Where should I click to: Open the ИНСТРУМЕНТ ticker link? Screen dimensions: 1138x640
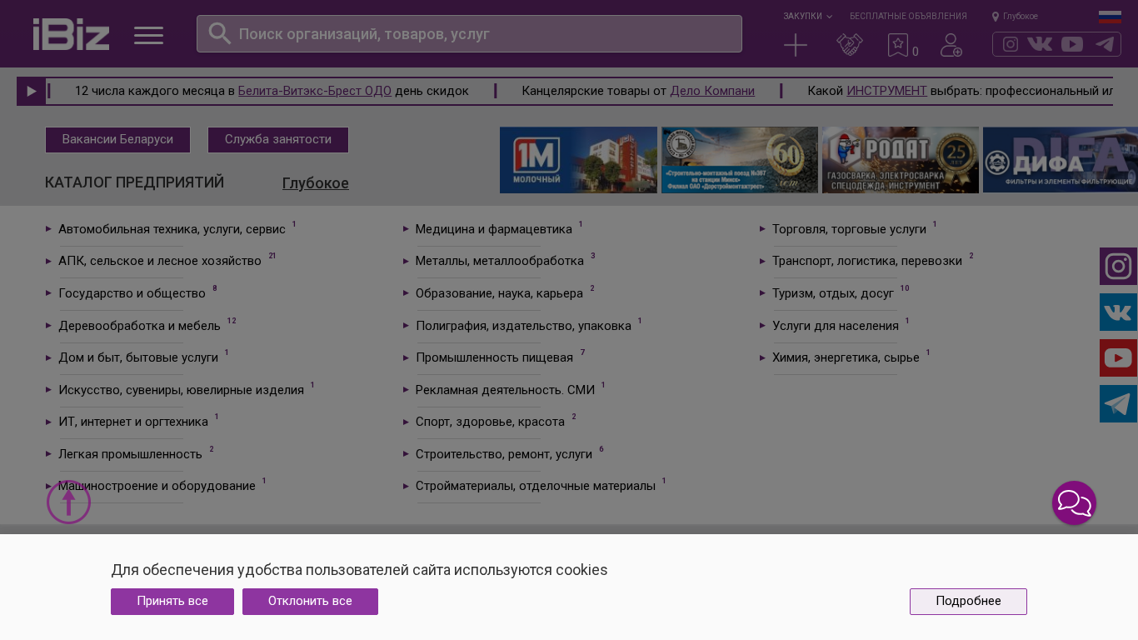click(x=886, y=91)
